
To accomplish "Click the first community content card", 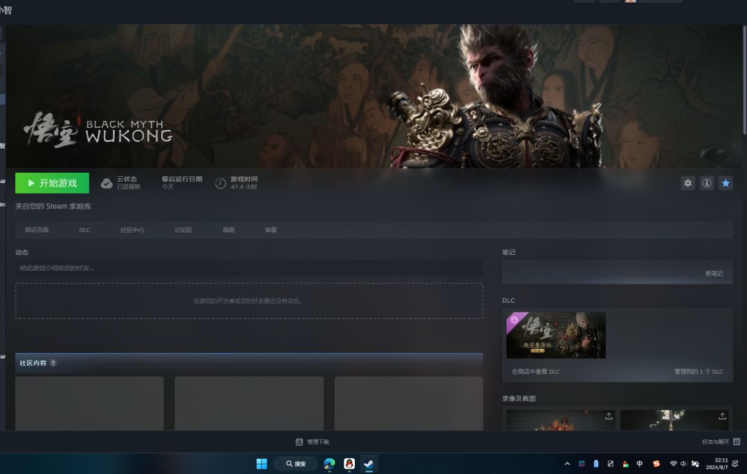I will pos(89,404).
